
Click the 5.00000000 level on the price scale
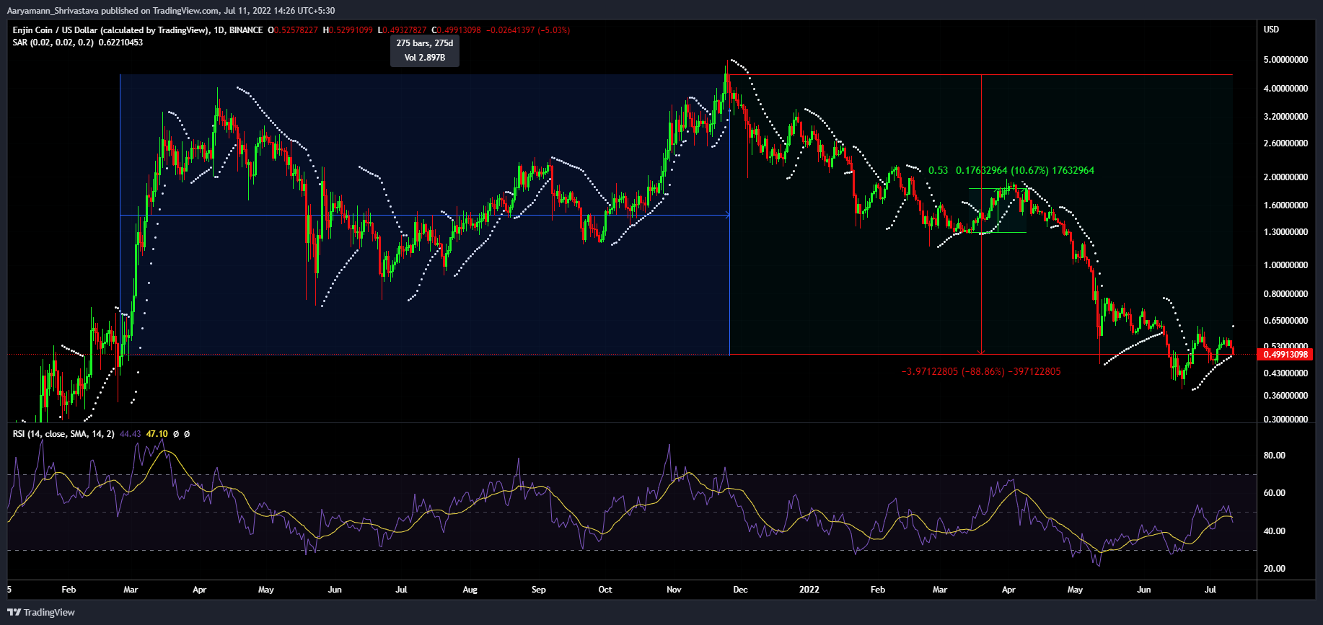click(1285, 60)
